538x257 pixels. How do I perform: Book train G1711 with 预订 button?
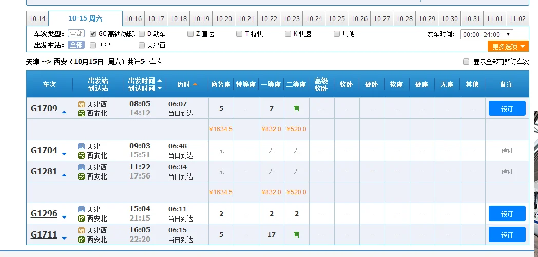click(x=507, y=235)
